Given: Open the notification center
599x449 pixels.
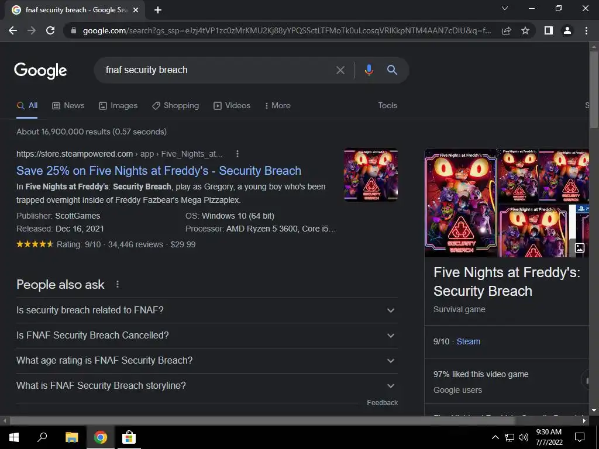Looking at the screenshot, I should [x=580, y=437].
